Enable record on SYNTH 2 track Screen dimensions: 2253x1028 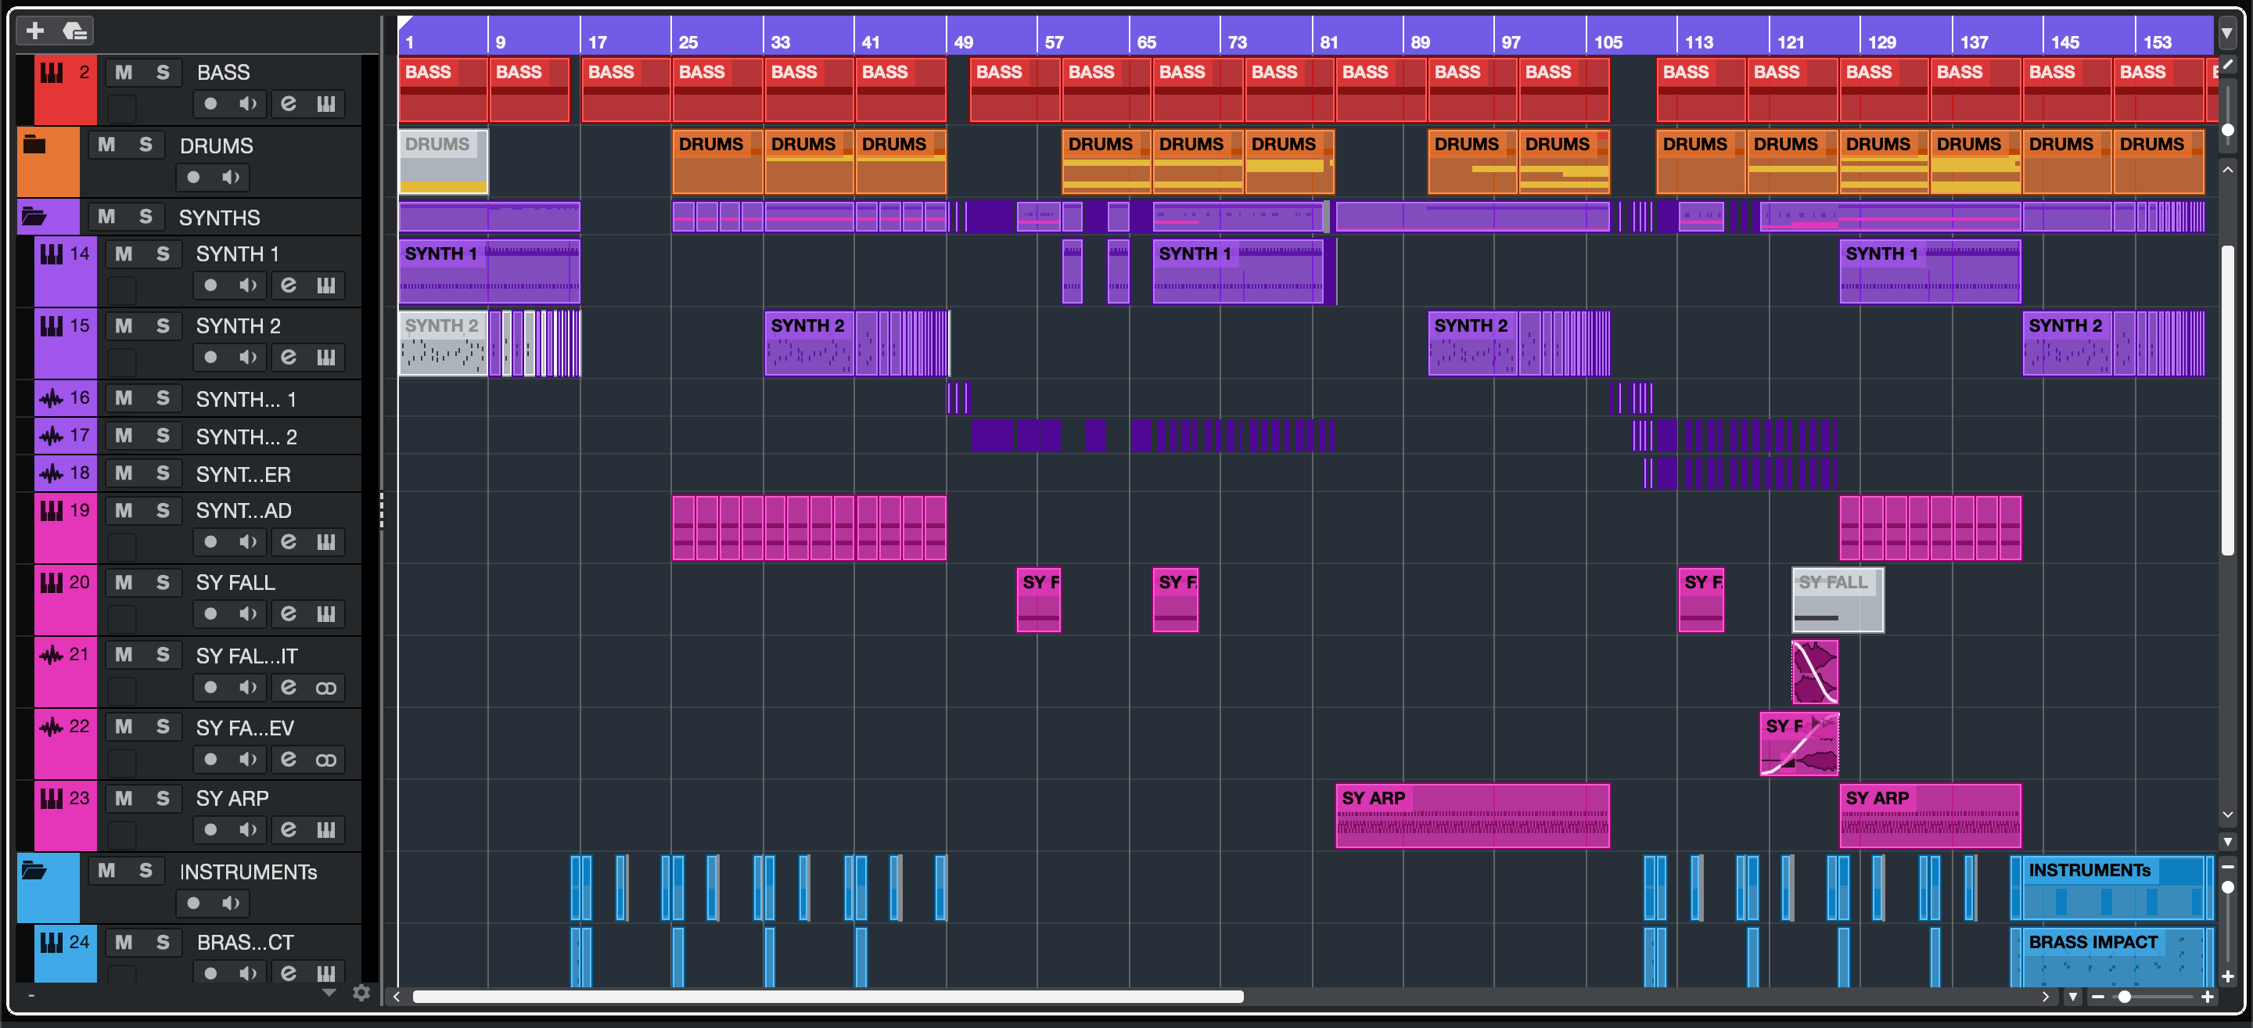[x=210, y=357]
